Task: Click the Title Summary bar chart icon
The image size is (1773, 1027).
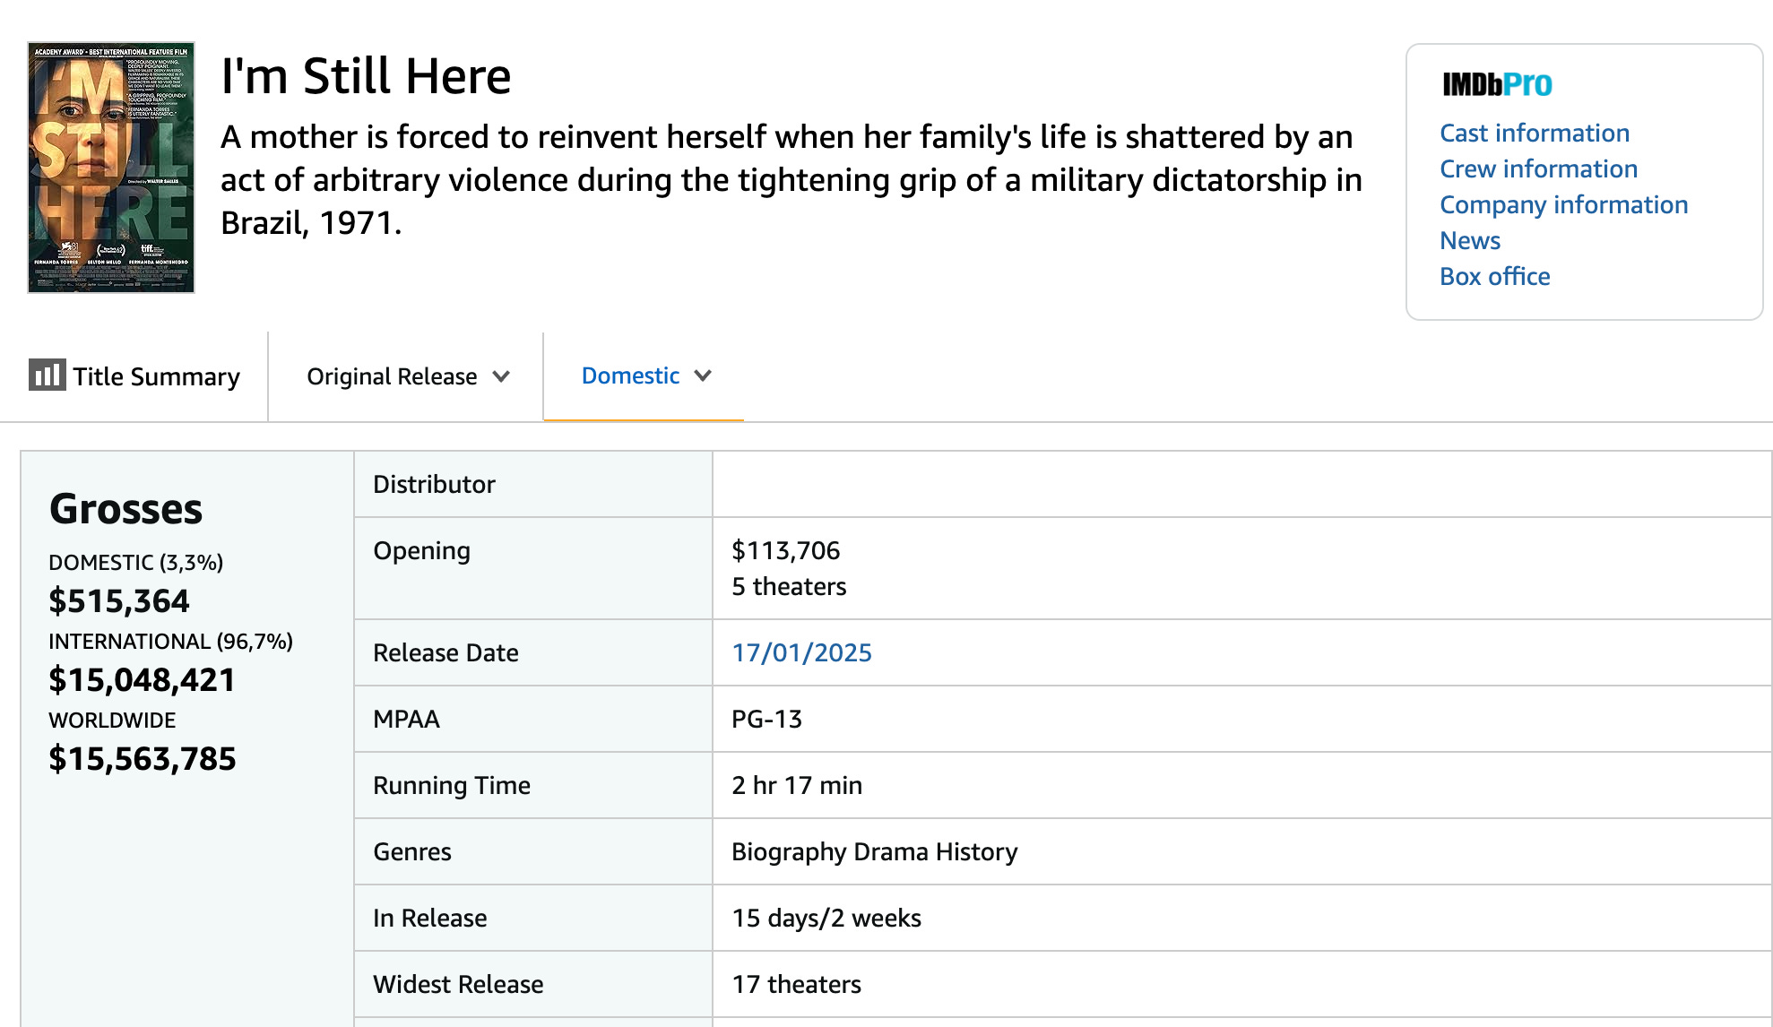Action: 47,375
